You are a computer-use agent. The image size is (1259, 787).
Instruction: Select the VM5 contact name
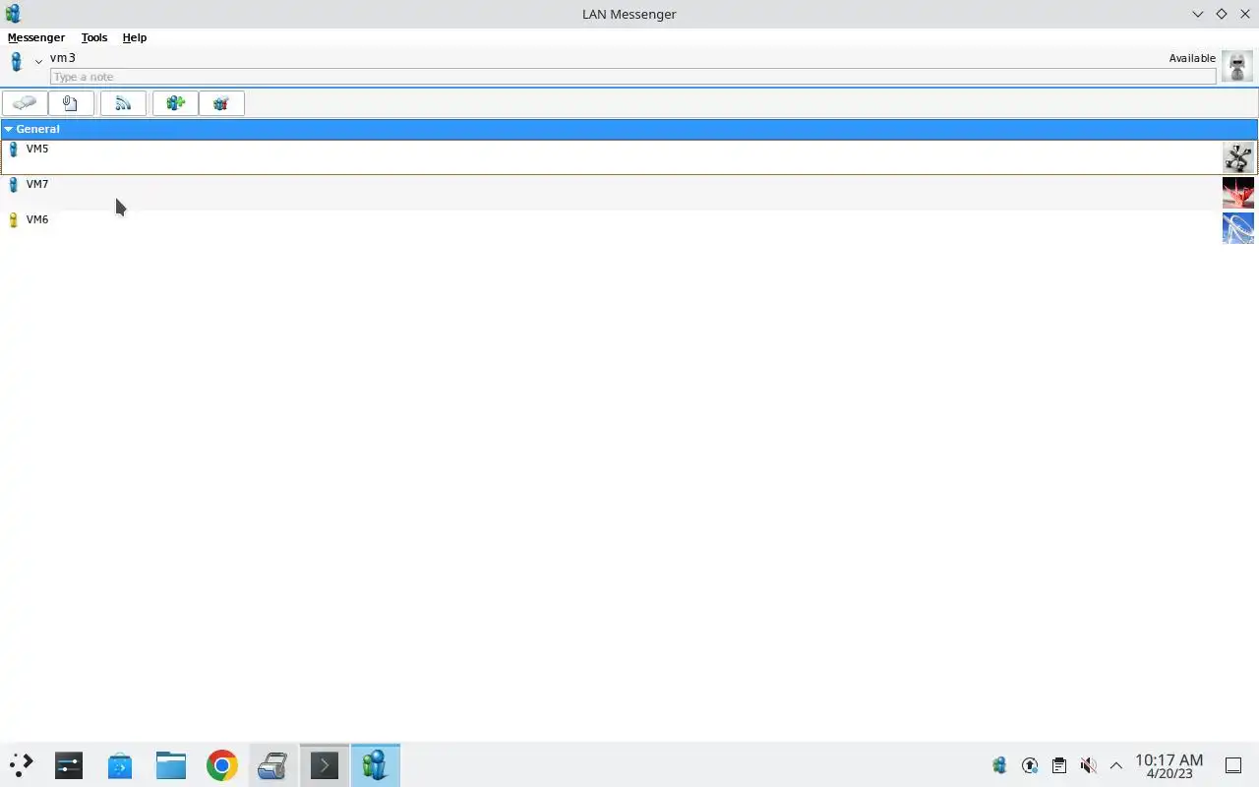[x=37, y=149]
